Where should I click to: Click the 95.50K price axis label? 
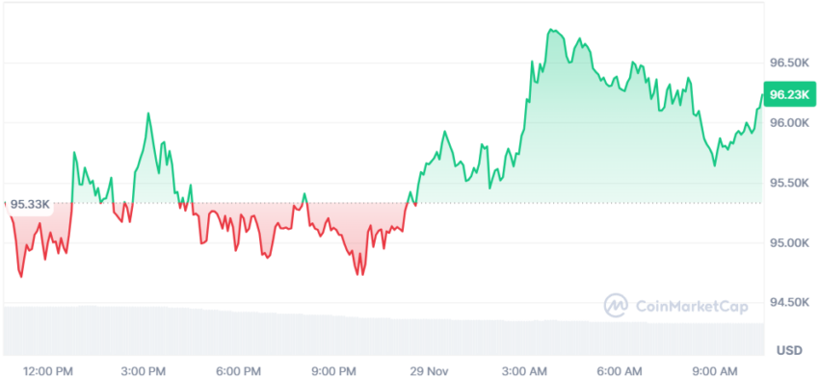coord(790,183)
